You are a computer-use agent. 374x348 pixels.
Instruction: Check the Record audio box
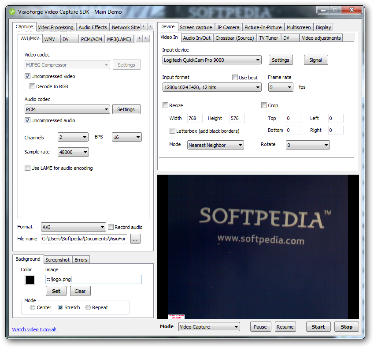(x=111, y=227)
